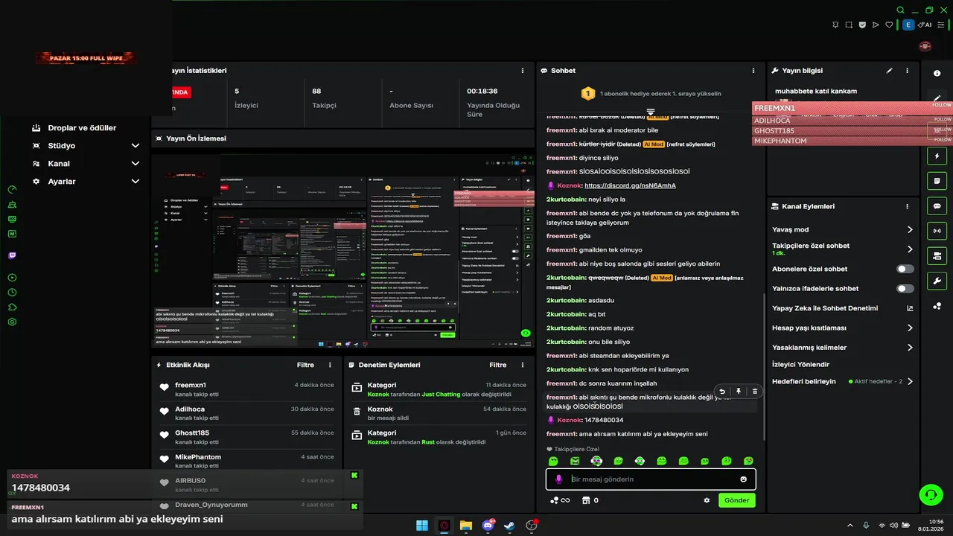Open Steam from the taskbar

pos(510,526)
